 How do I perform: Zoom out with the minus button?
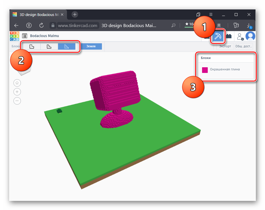point(17,101)
